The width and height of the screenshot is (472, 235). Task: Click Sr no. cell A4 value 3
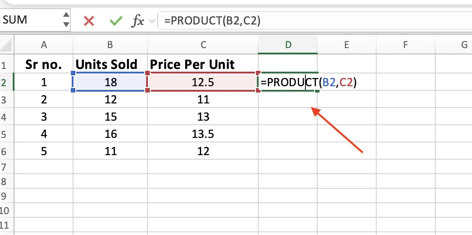[x=44, y=117]
